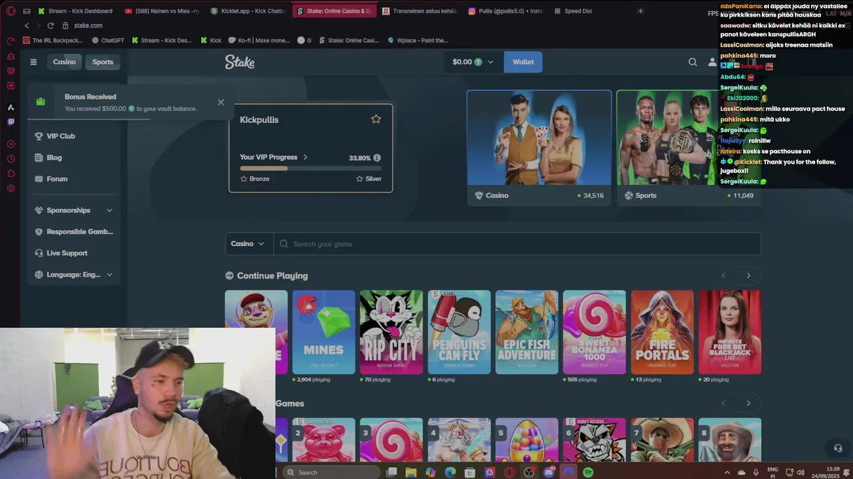Open the site search magnifier icon
Screen dimensions: 853x479
click(x=692, y=62)
